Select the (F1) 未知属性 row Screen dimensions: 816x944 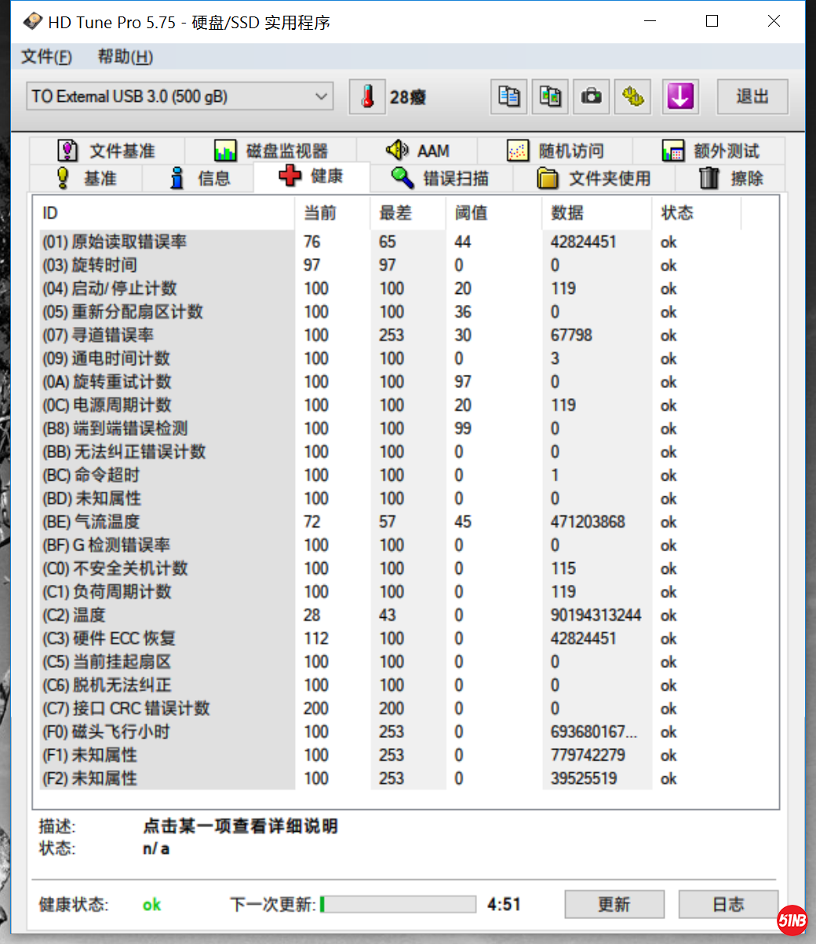tap(390, 755)
